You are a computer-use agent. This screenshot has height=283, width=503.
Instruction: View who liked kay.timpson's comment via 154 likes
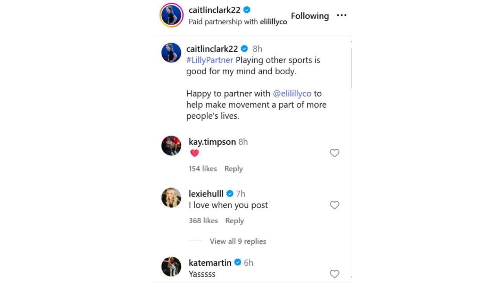[202, 168]
